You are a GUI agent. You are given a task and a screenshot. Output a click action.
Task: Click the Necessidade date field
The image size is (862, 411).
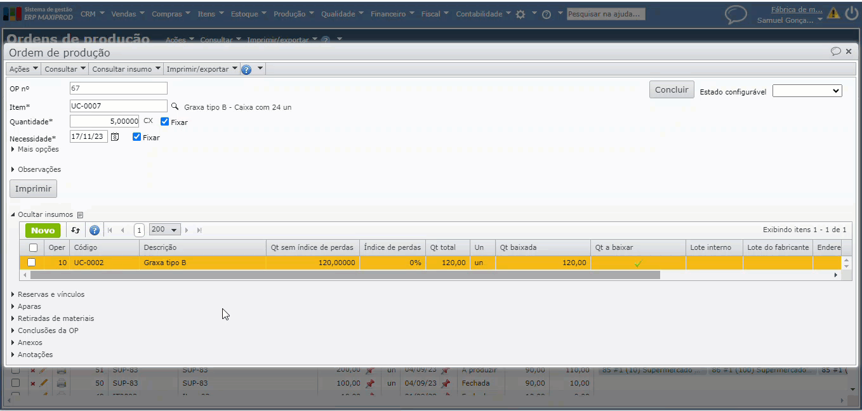coord(89,136)
